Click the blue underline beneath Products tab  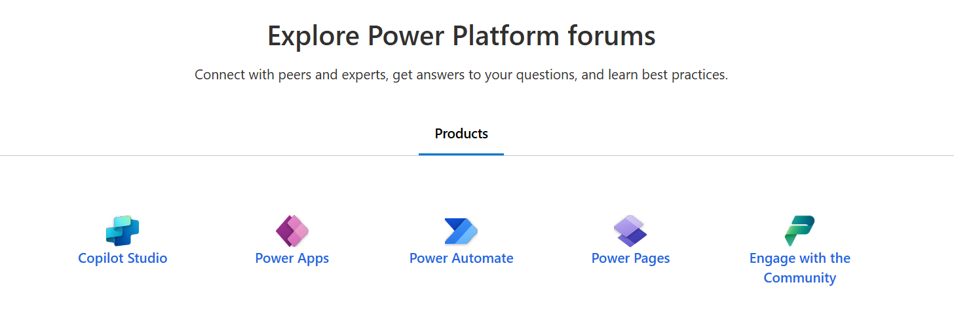[x=461, y=154]
